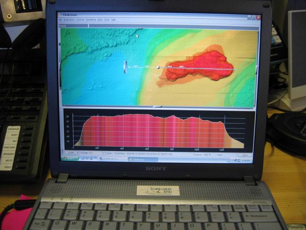Select the Fledermaus taskbar button
This screenshot has height=230, width=306.
point(142,160)
